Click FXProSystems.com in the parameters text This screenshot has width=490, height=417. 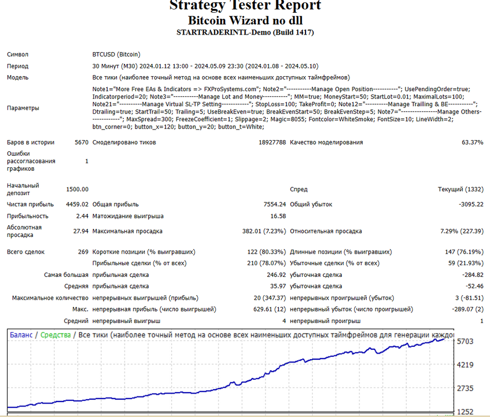coord(231,89)
